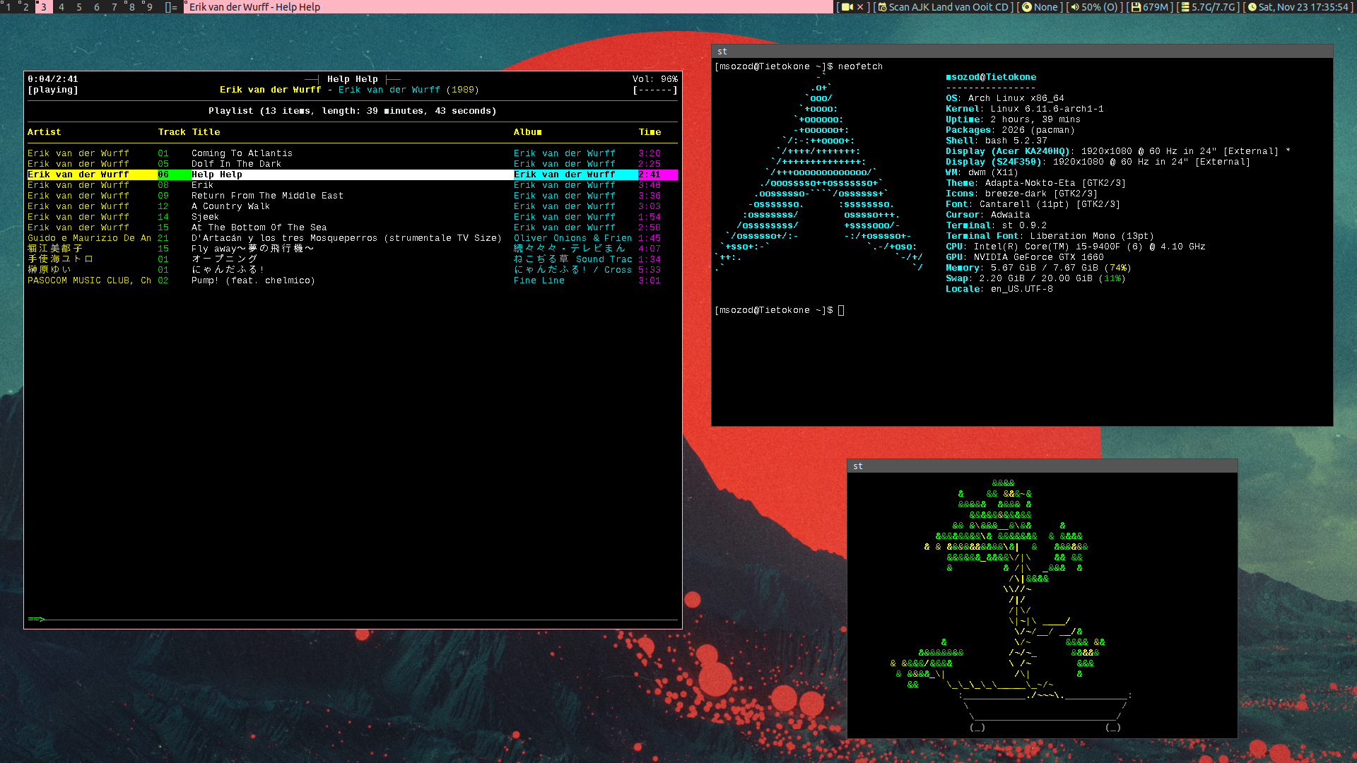Click the 'Terminal Font' line in neofetch

[x=1050, y=236]
